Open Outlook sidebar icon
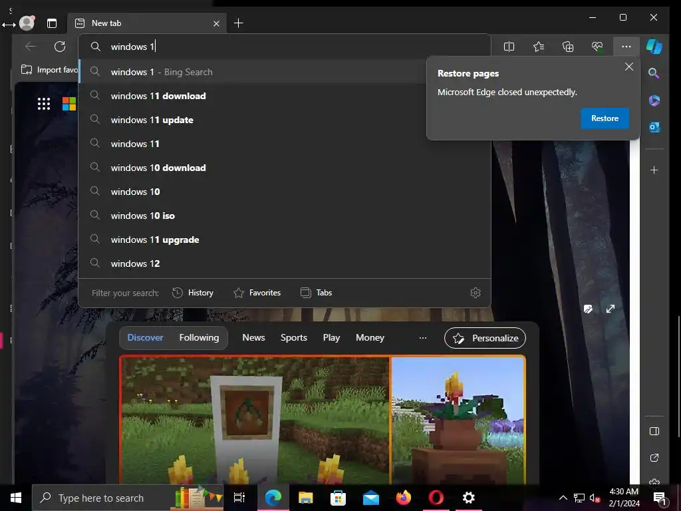This screenshot has width=681, height=511. [654, 127]
